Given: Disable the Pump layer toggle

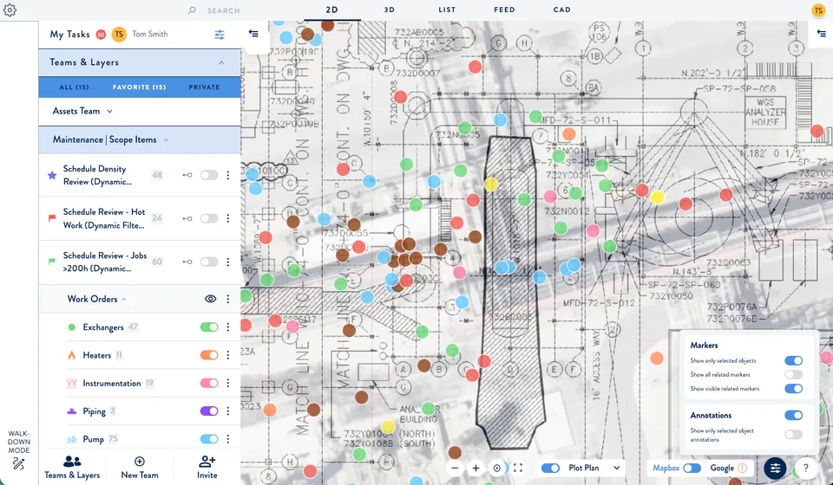Looking at the screenshot, I should coord(209,439).
